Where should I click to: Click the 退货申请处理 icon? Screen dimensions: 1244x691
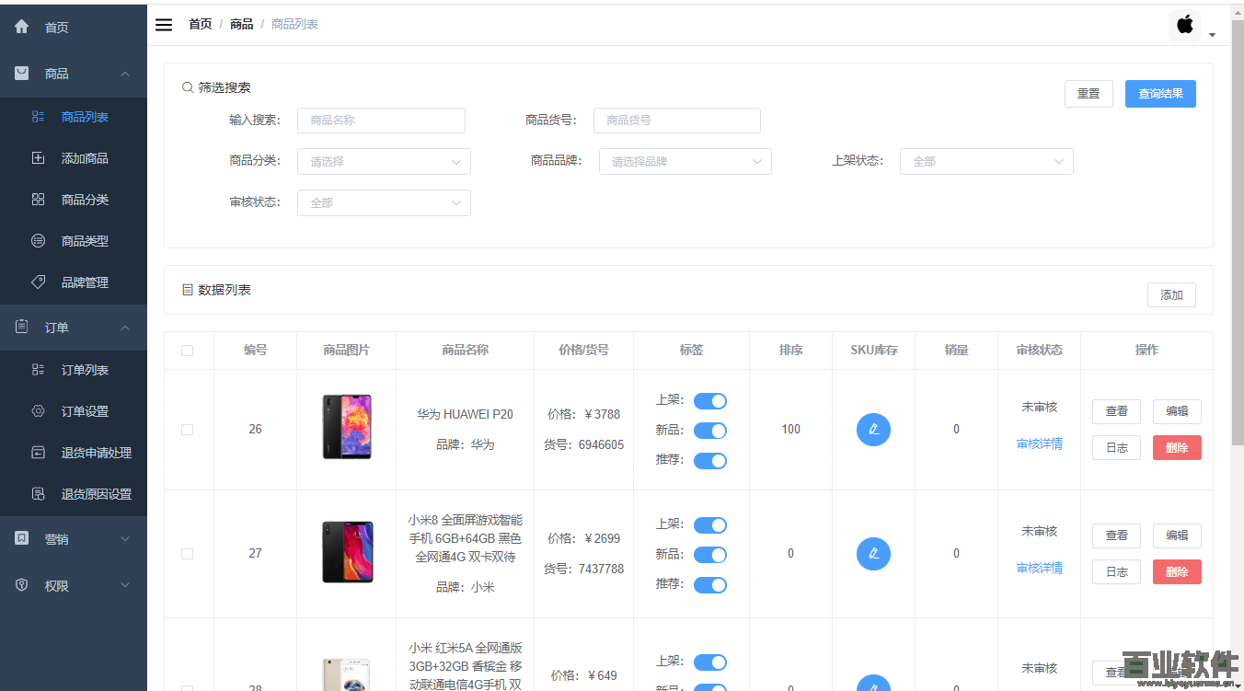click(38, 453)
